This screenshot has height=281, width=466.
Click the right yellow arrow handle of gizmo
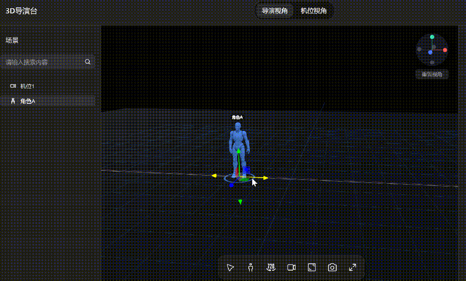pyautogui.click(x=266, y=178)
